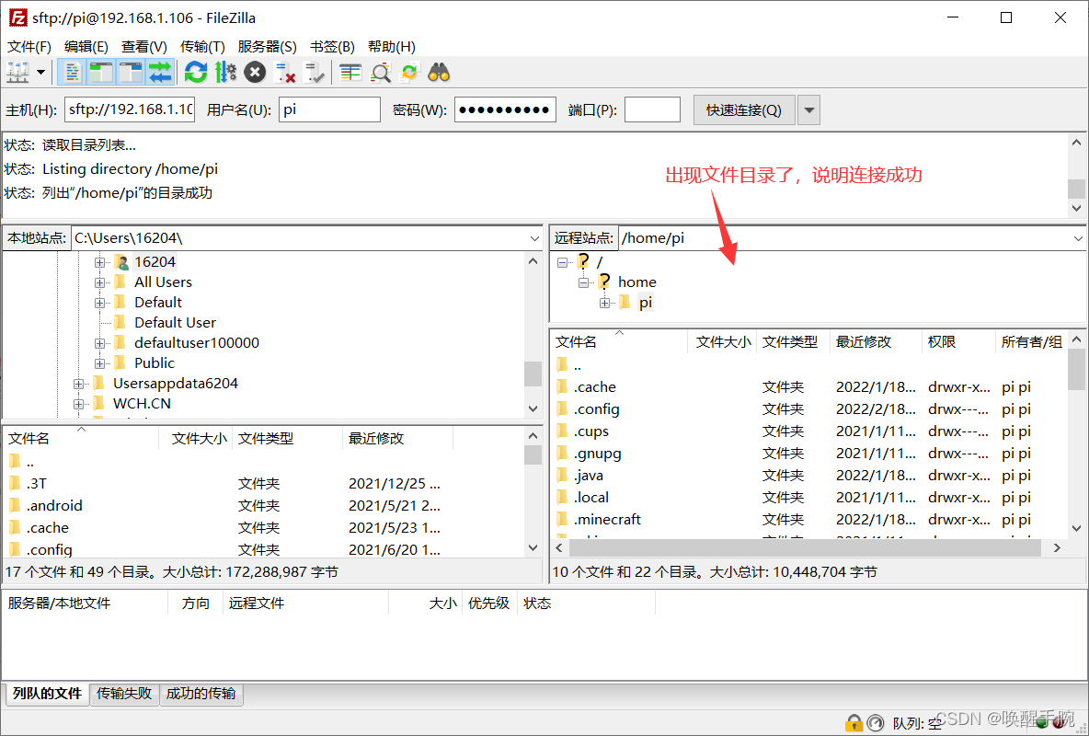Click speed limit icon in status bar

point(876,723)
